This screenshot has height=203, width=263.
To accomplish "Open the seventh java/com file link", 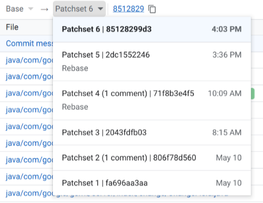I will click(x=30, y=160).
